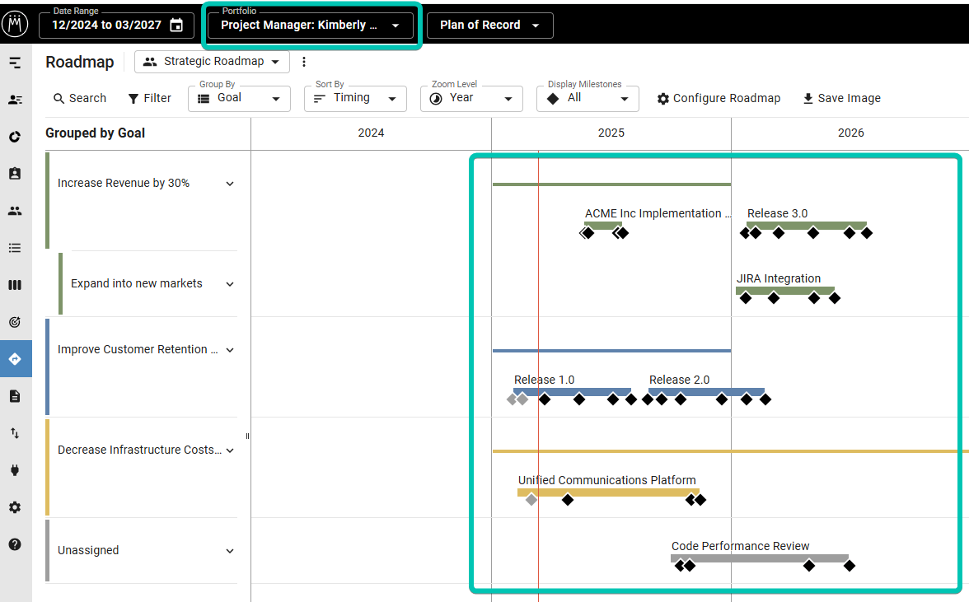The width and height of the screenshot is (969, 602).
Task: Open the document icon in the sidebar
Action: tap(15, 396)
